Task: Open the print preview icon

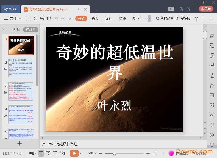Action: [x=49, y=18]
